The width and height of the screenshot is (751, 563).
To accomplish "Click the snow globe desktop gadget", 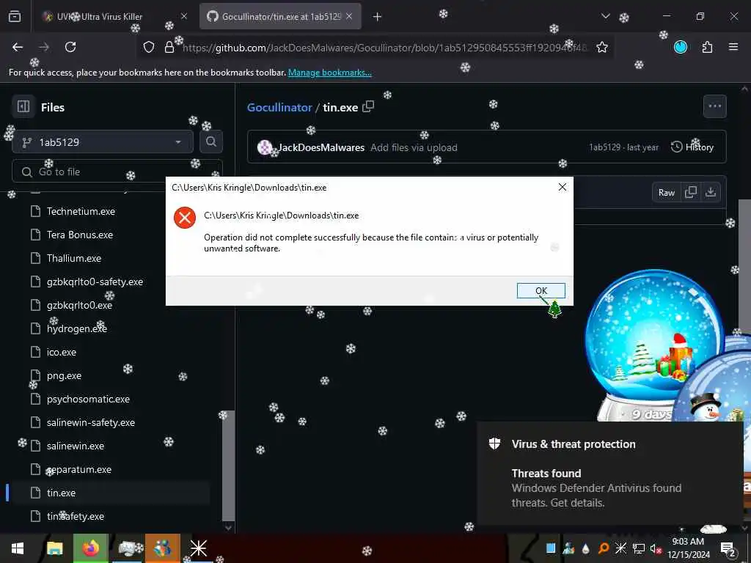I will (x=654, y=346).
